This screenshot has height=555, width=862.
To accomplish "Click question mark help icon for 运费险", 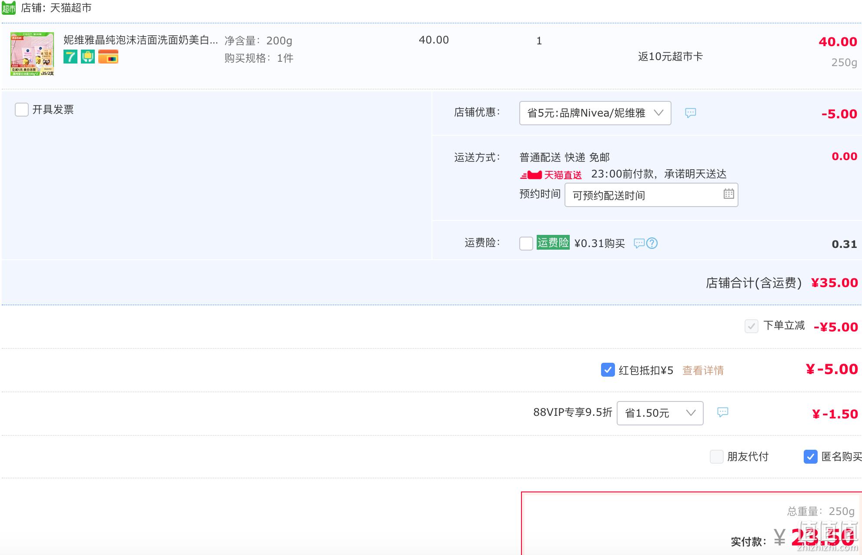I will (652, 244).
